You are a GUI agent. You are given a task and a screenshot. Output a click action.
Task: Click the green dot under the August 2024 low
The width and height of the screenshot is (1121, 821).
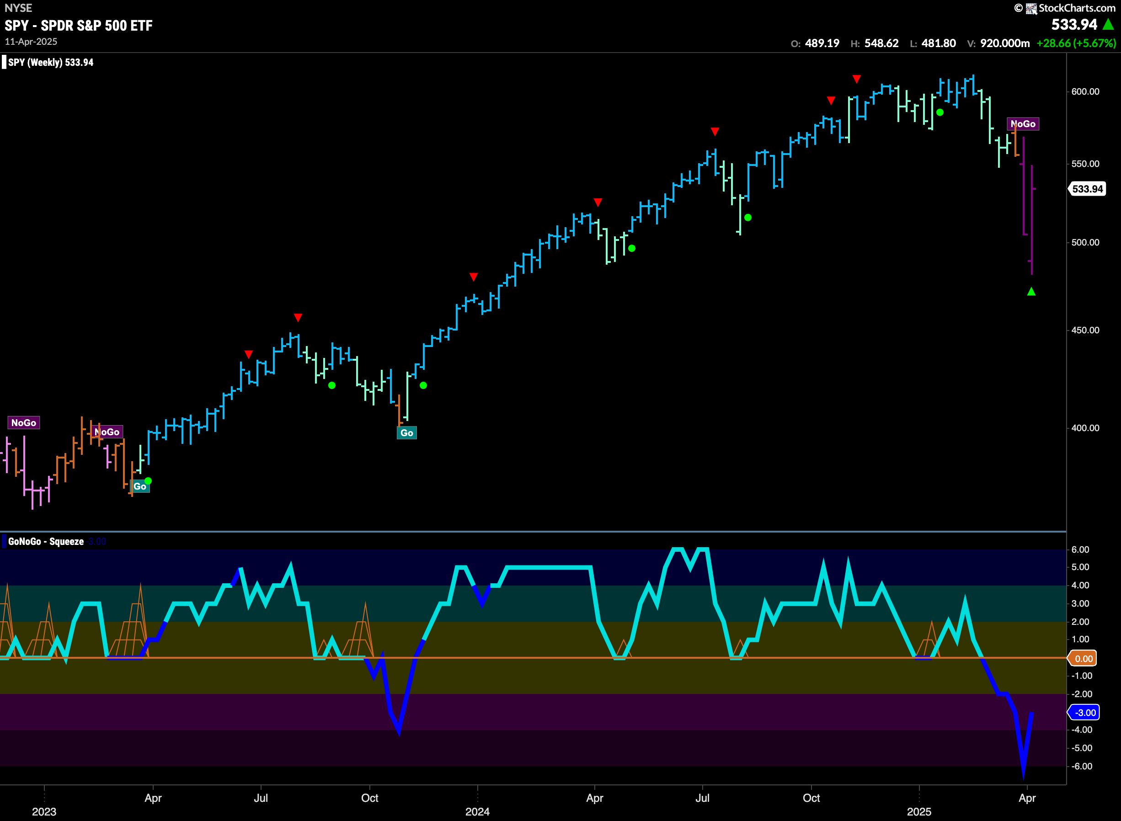pyautogui.click(x=748, y=217)
